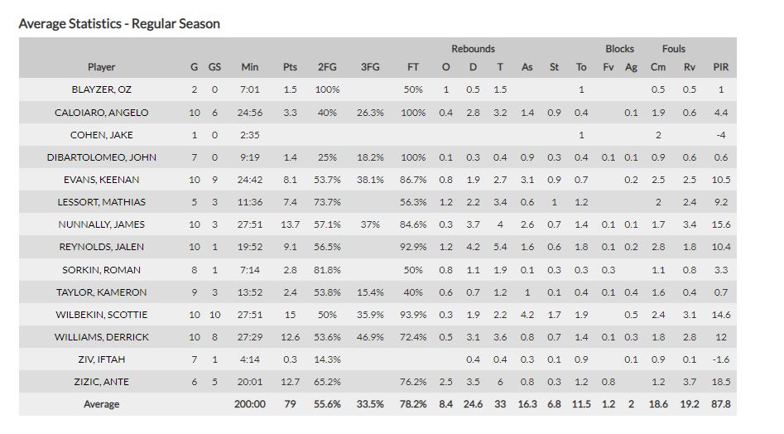This screenshot has width=784, height=434.
Task: Open NUNNALLY, JAMES player profile
Action: [101, 224]
